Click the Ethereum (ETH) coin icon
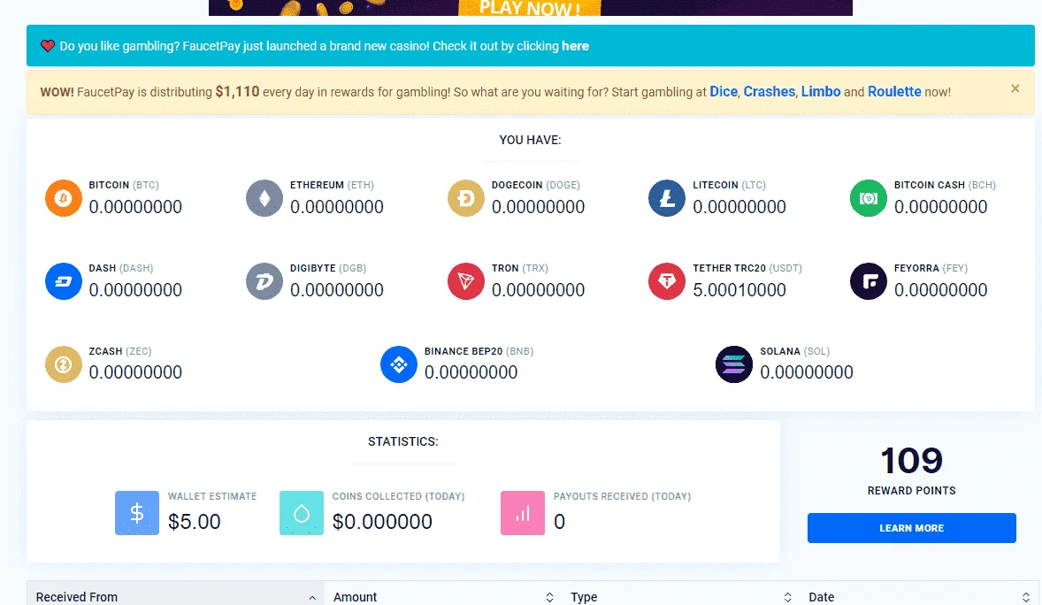This screenshot has height=605, width=1042. (x=264, y=198)
